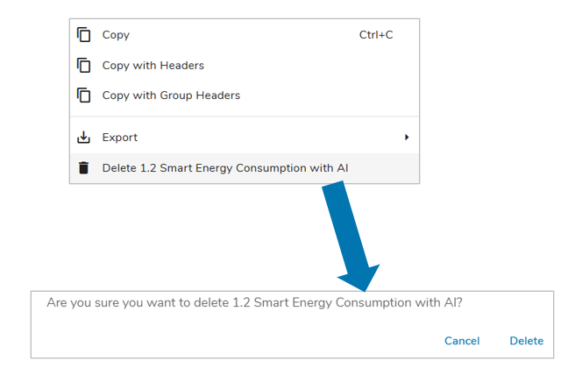Click the 'Are you sure' confirmation message

click(x=254, y=302)
